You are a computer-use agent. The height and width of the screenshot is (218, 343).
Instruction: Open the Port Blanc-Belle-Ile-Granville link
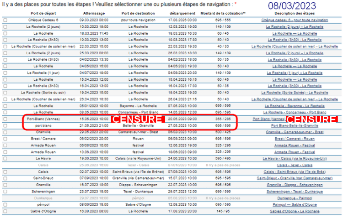click(x=295, y=125)
